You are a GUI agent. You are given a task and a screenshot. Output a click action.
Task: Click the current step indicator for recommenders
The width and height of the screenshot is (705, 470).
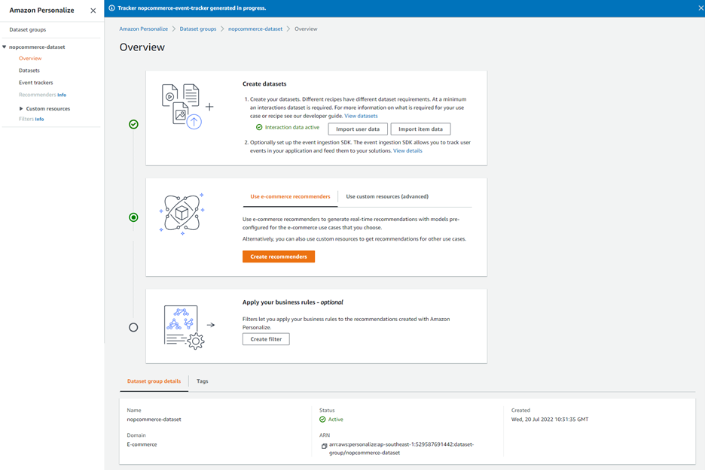133,217
